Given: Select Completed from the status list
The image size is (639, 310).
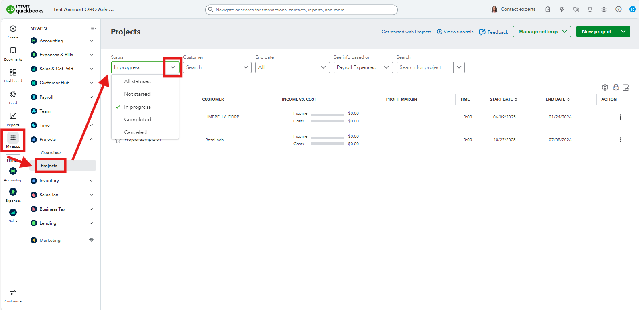Looking at the screenshot, I should tap(137, 120).
